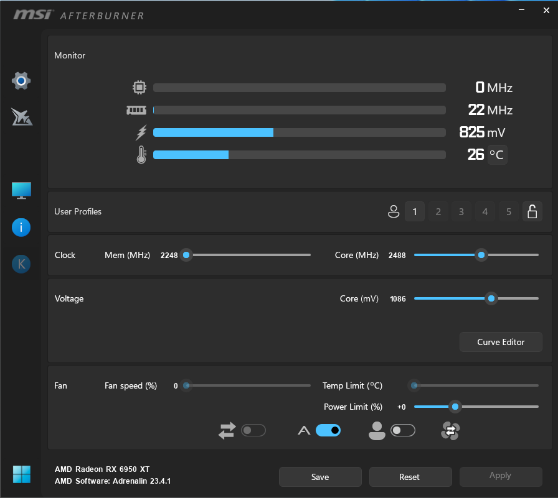Image resolution: width=558 pixels, height=498 pixels.
Task: Click the memory clock monitor bar
Action: coord(300,110)
